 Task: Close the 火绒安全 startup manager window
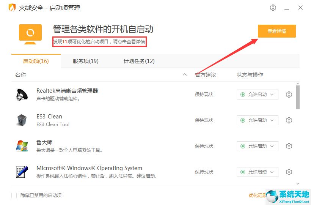click(300, 8)
